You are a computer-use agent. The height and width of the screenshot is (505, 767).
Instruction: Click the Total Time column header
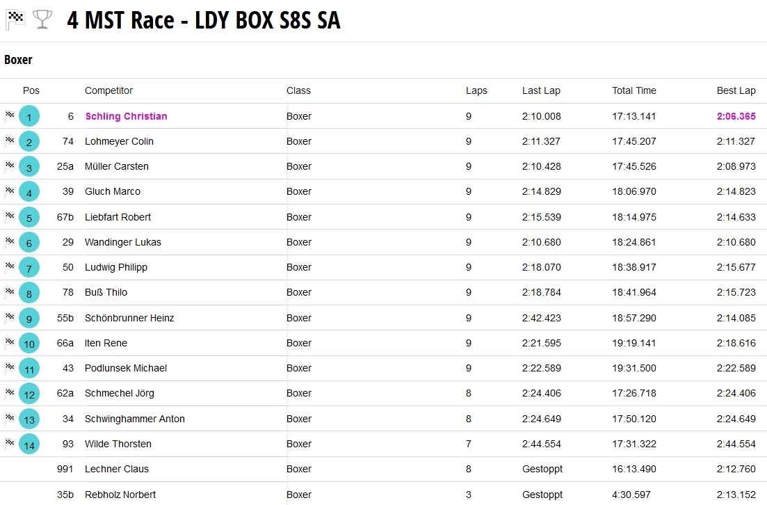[633, 90]
